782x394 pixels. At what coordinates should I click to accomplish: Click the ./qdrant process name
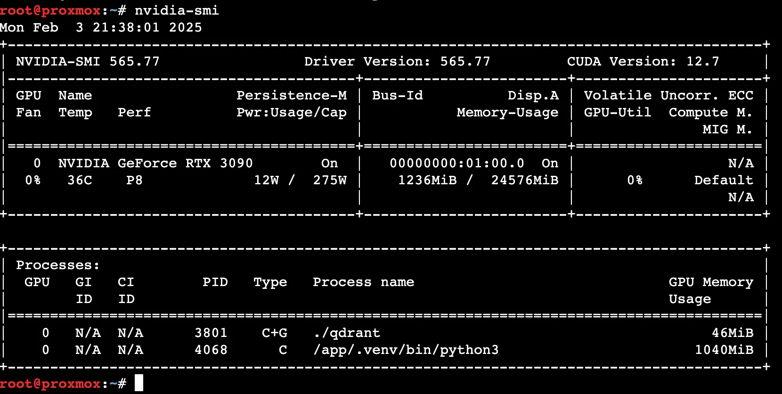(347, 333)
